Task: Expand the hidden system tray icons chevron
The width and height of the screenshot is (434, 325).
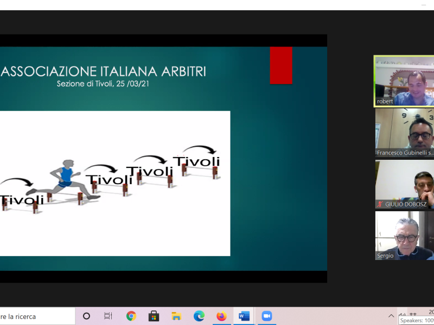Action: pos(391,316)
